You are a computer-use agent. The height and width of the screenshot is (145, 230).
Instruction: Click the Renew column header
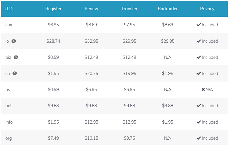[x=91, y=9]
